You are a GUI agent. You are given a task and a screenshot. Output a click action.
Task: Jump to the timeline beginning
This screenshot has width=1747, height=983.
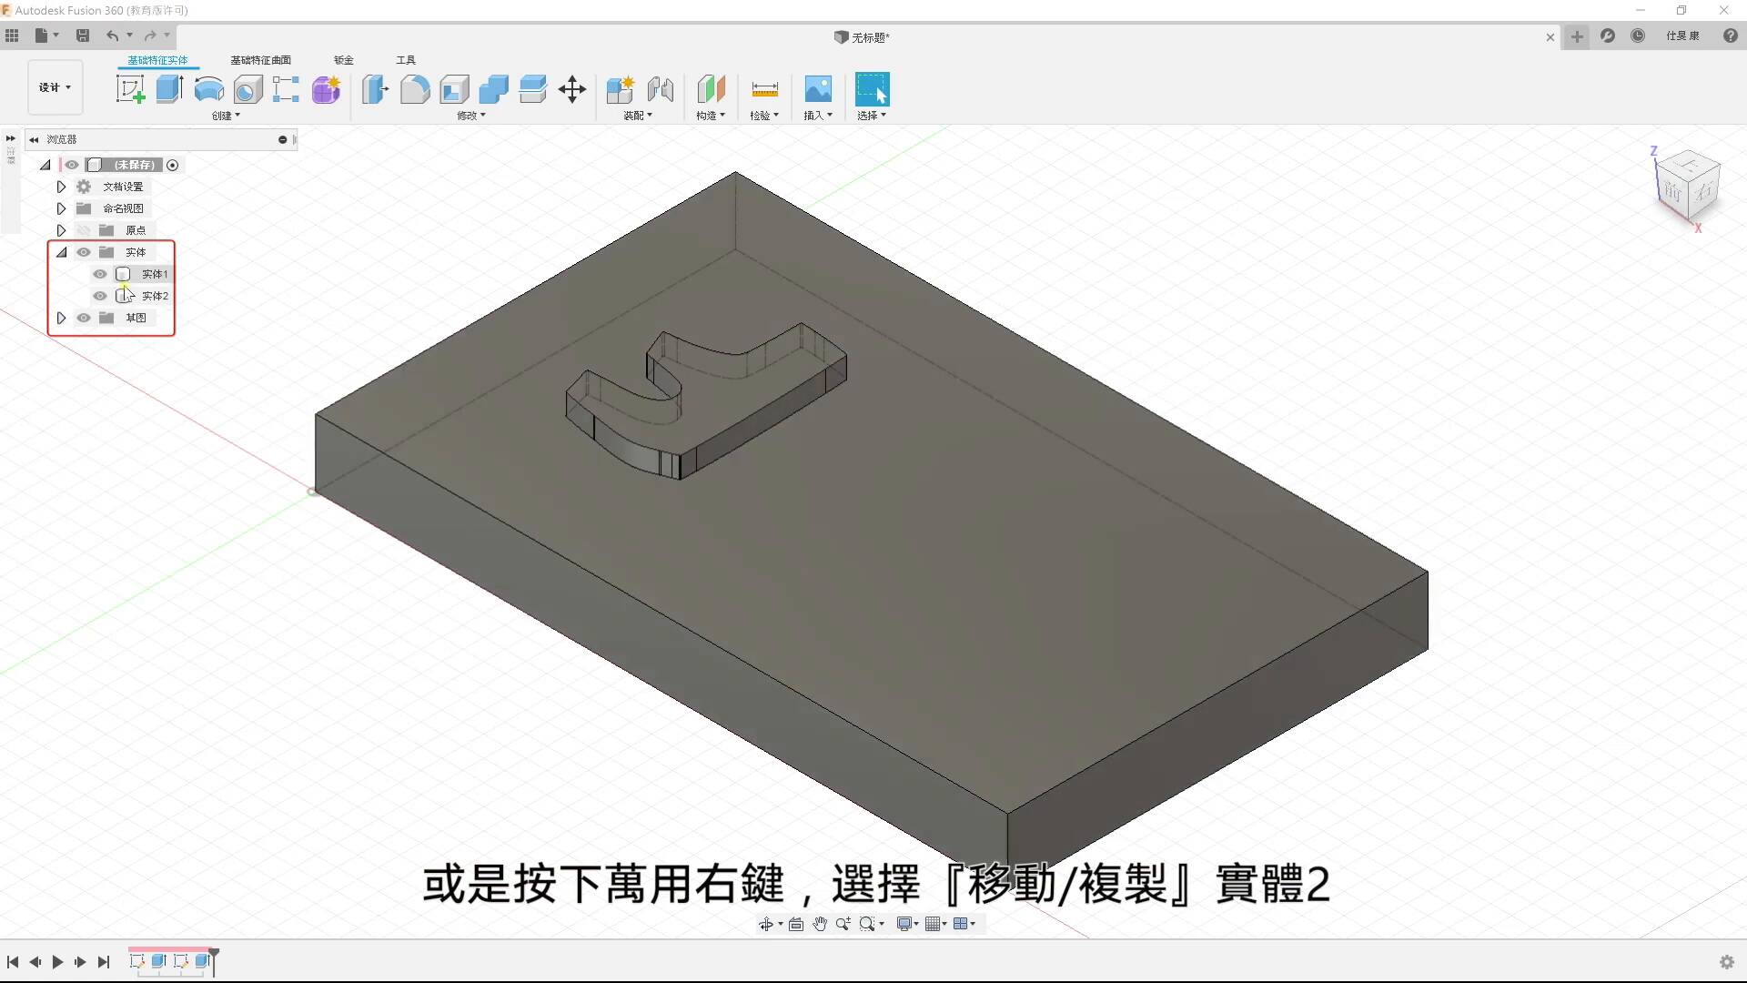tap(13, 962)
